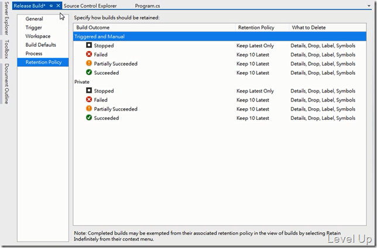
Task: Edit What to Delete for Triggered Failed
Action: click(323, 55)
